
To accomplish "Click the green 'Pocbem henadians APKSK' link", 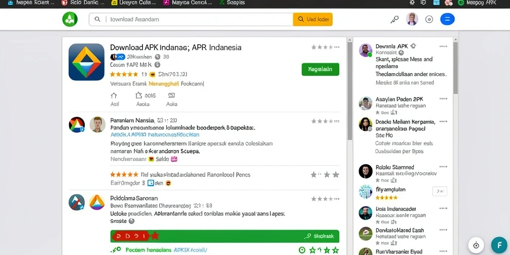I will click(x=166, y=250).
